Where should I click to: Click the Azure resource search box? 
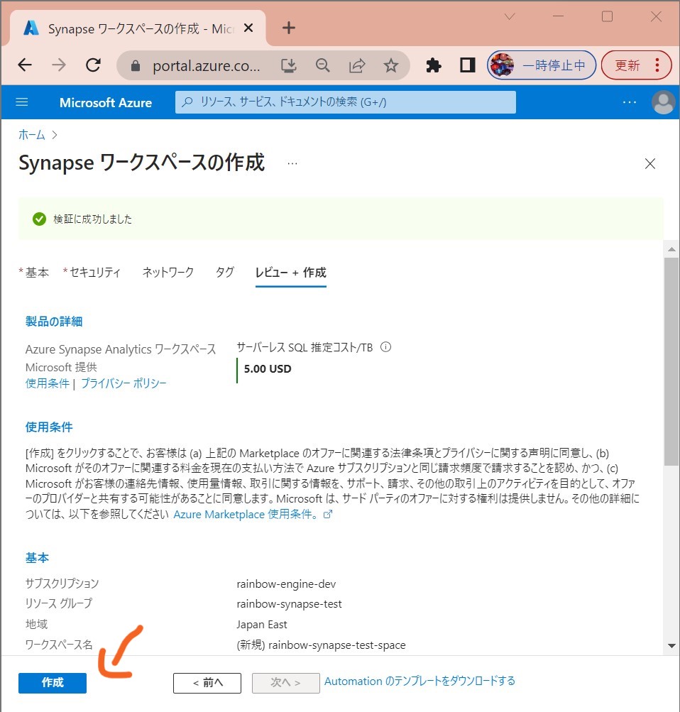pyautogui.click(x=346, y=102)
